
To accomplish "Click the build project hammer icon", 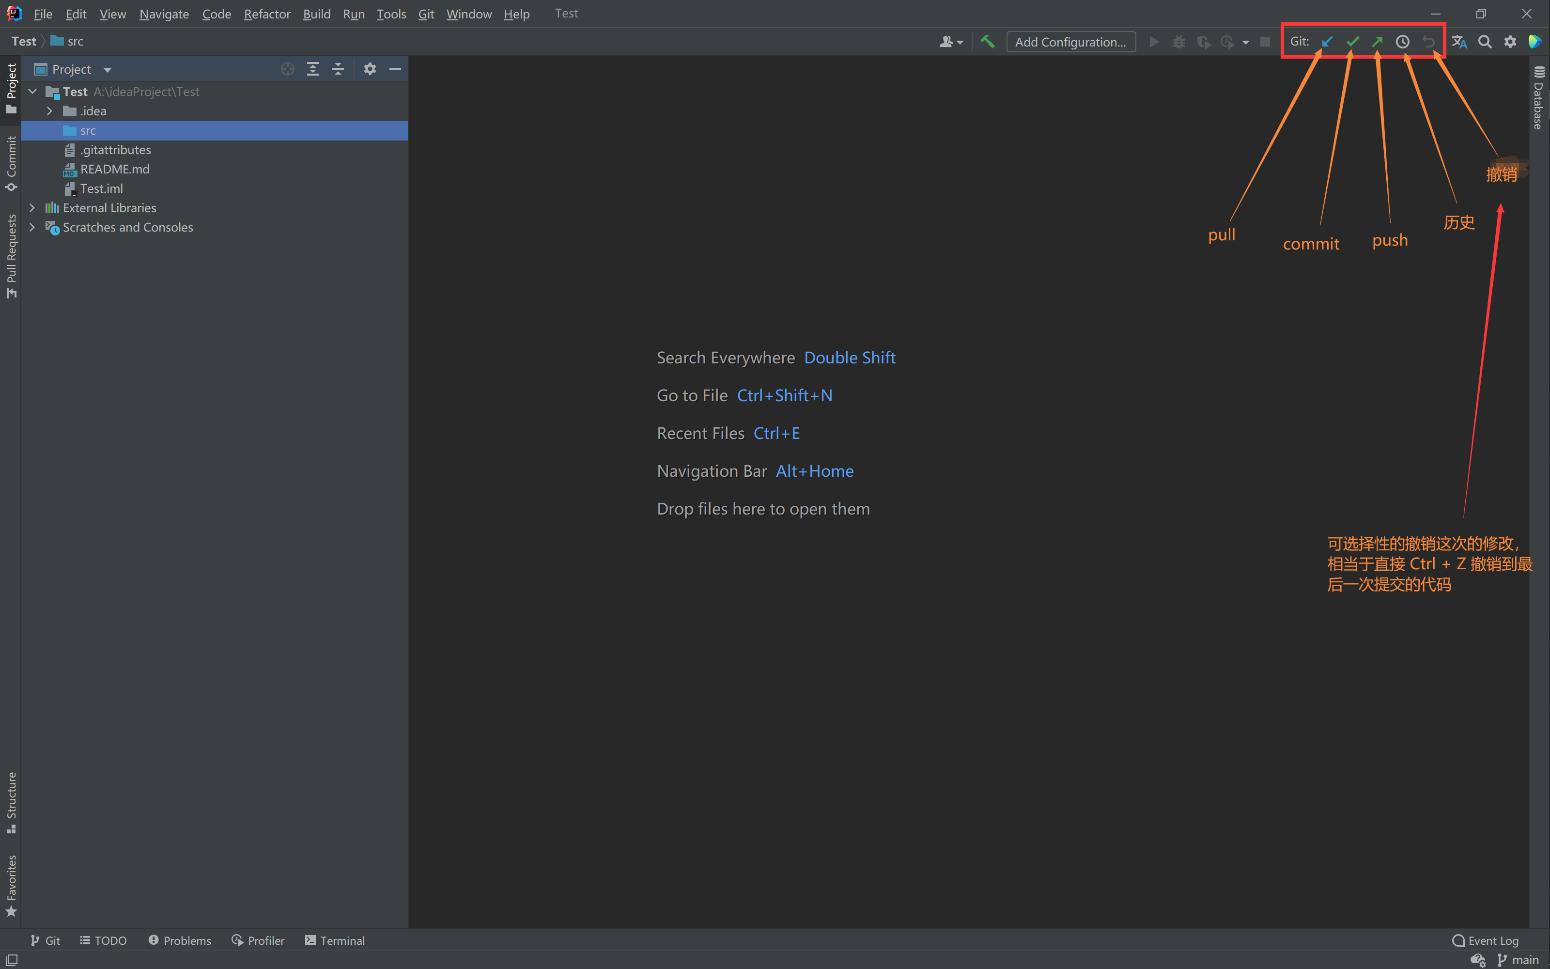I will [987, 42].
